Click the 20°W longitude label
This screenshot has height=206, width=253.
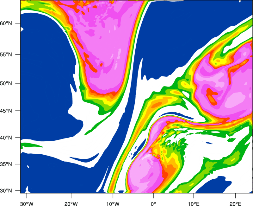71,204
